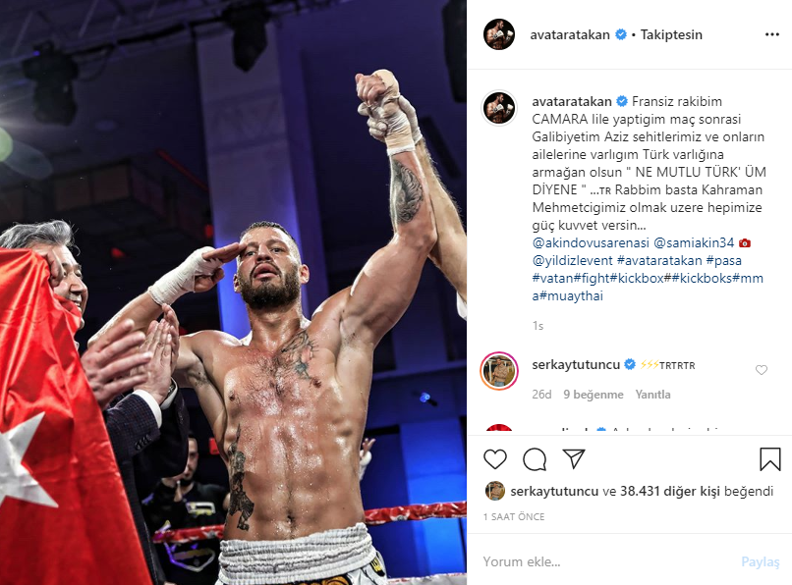Screen dimensions: 792x585
Task: Focus the Yorum ekle comment field
Action: 606,561
